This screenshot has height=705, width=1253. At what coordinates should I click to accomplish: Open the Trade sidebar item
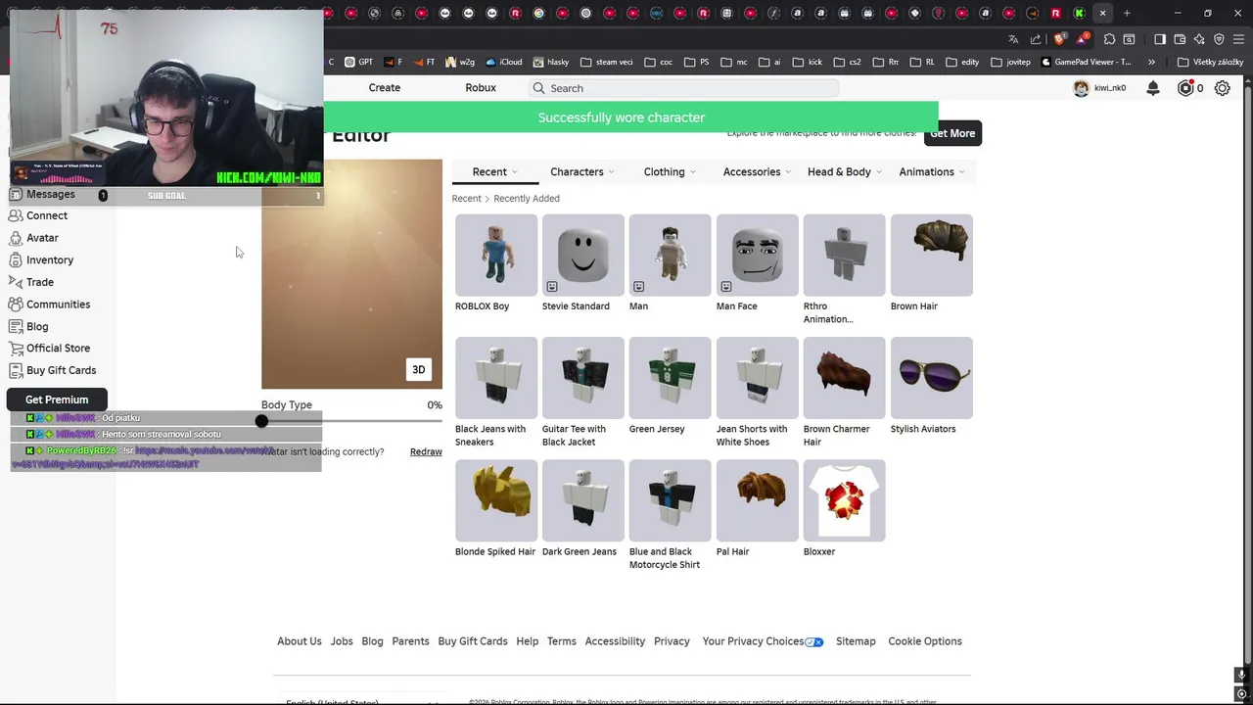[x=40, y=282]
